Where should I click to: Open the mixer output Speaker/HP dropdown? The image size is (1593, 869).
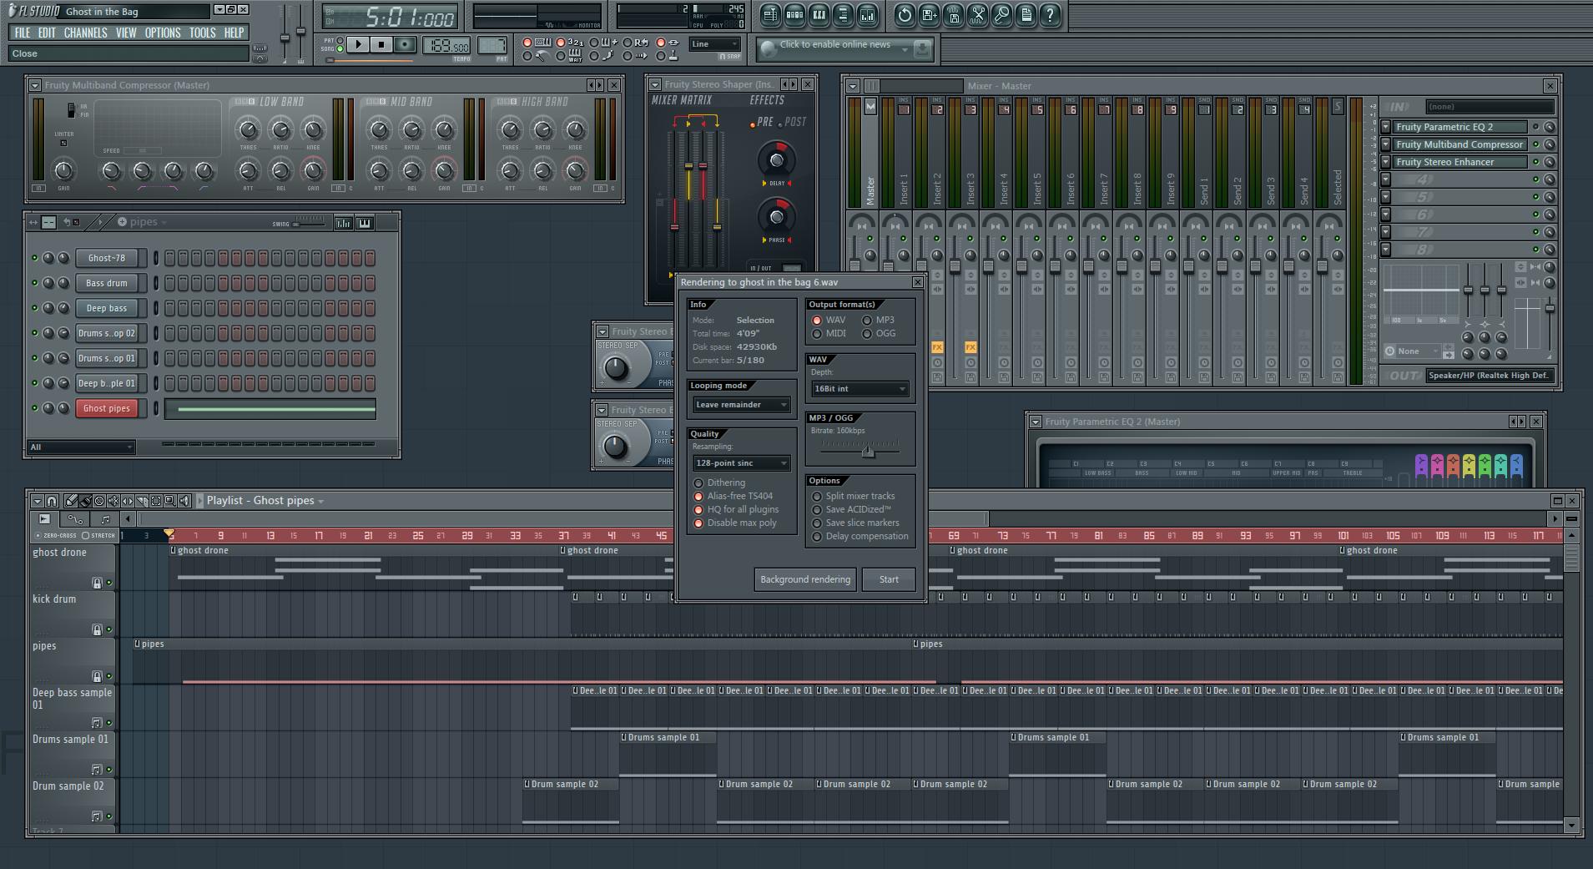(x=1490, y=376)
